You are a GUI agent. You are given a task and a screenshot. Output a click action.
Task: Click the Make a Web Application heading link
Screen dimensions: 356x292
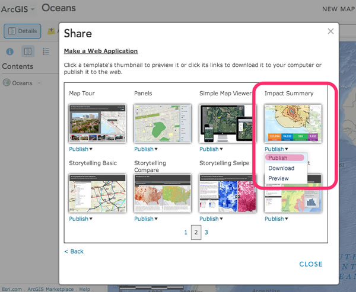[x=101, y=51]
